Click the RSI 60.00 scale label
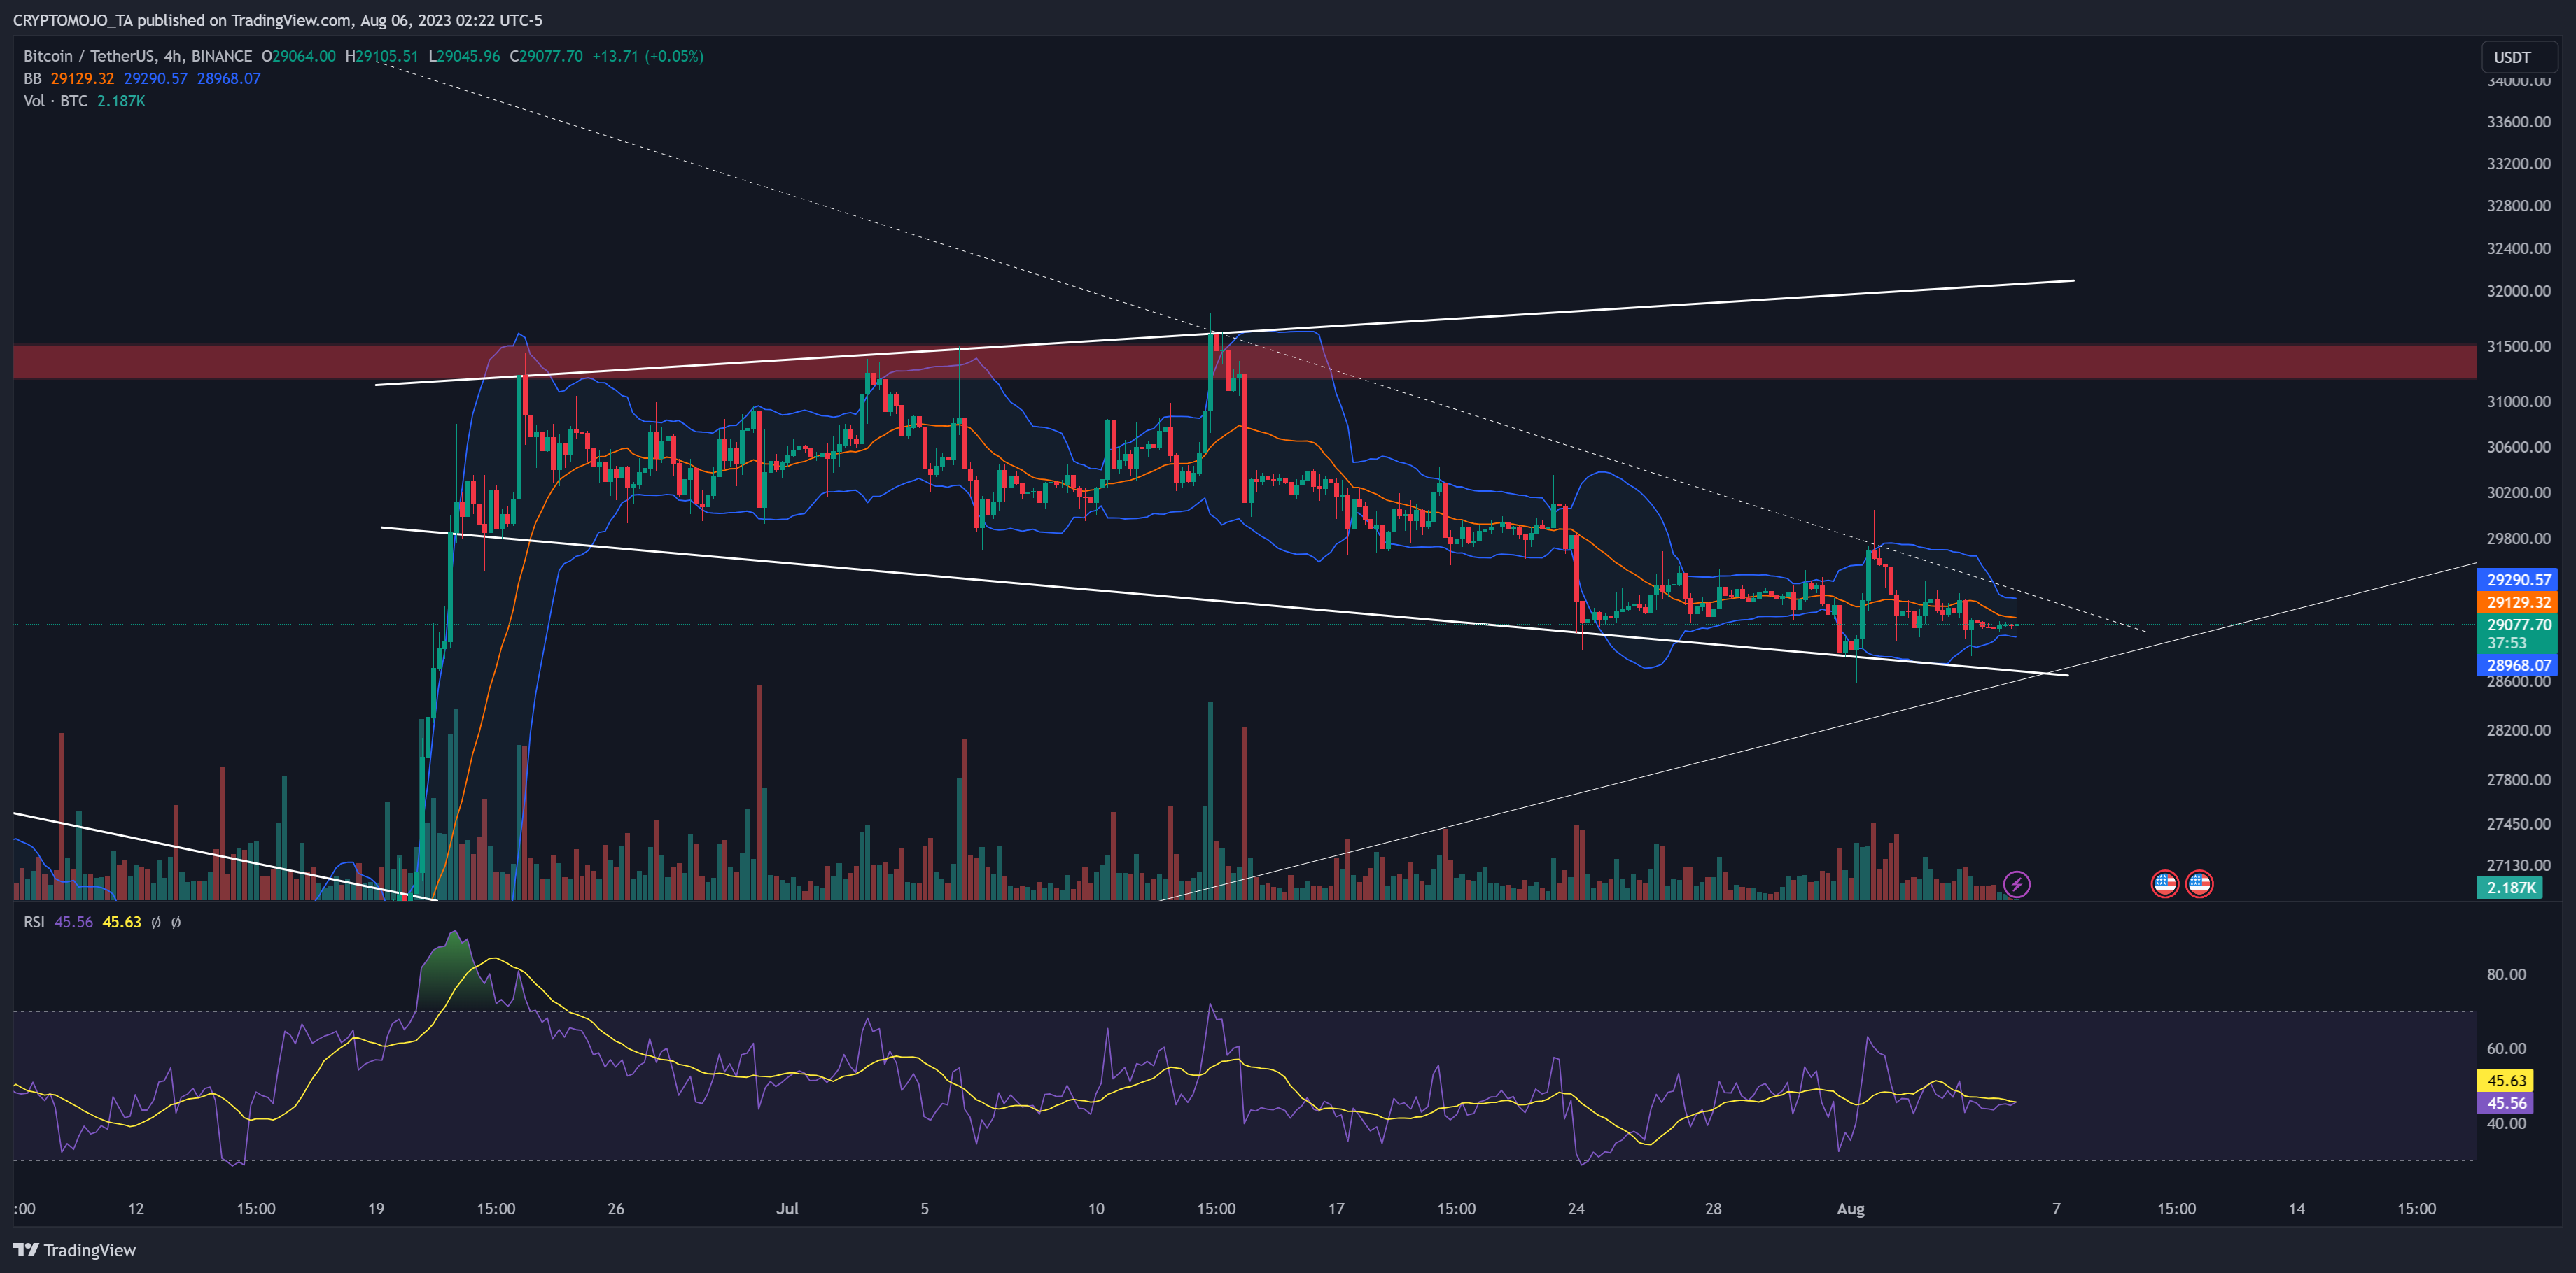The width and height of the screenshot is (2576, 1273). 2506,1049
